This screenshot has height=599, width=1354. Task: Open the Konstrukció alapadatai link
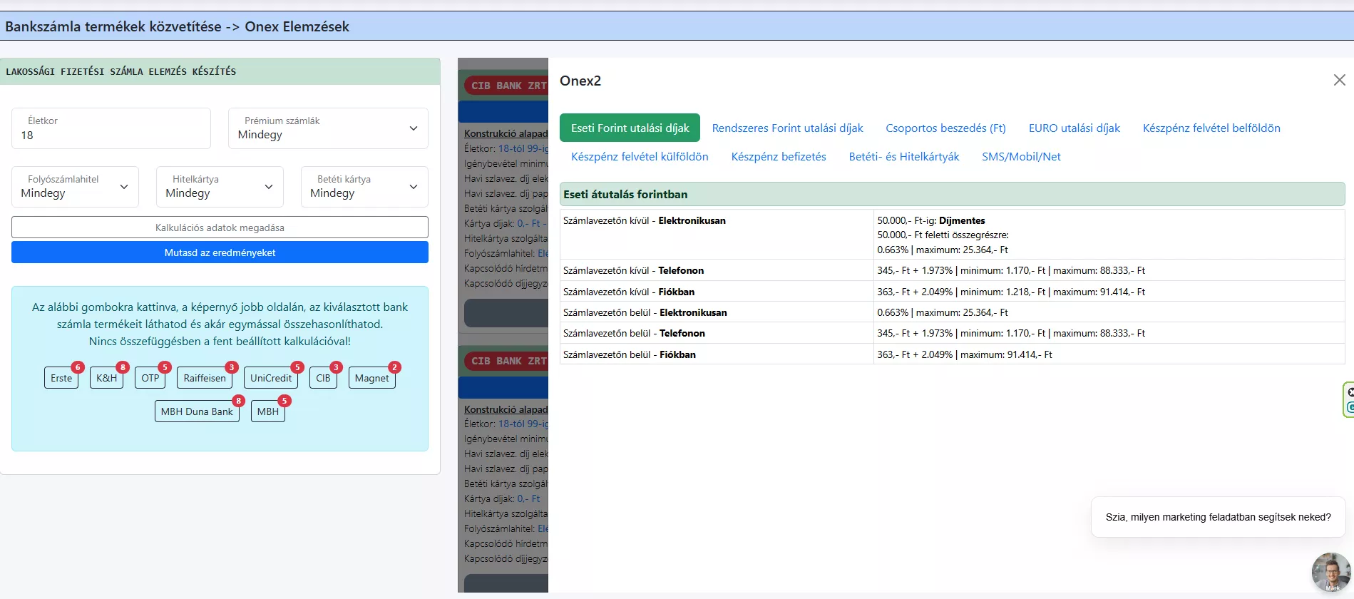pyautogui.click(x=506, y=133)
